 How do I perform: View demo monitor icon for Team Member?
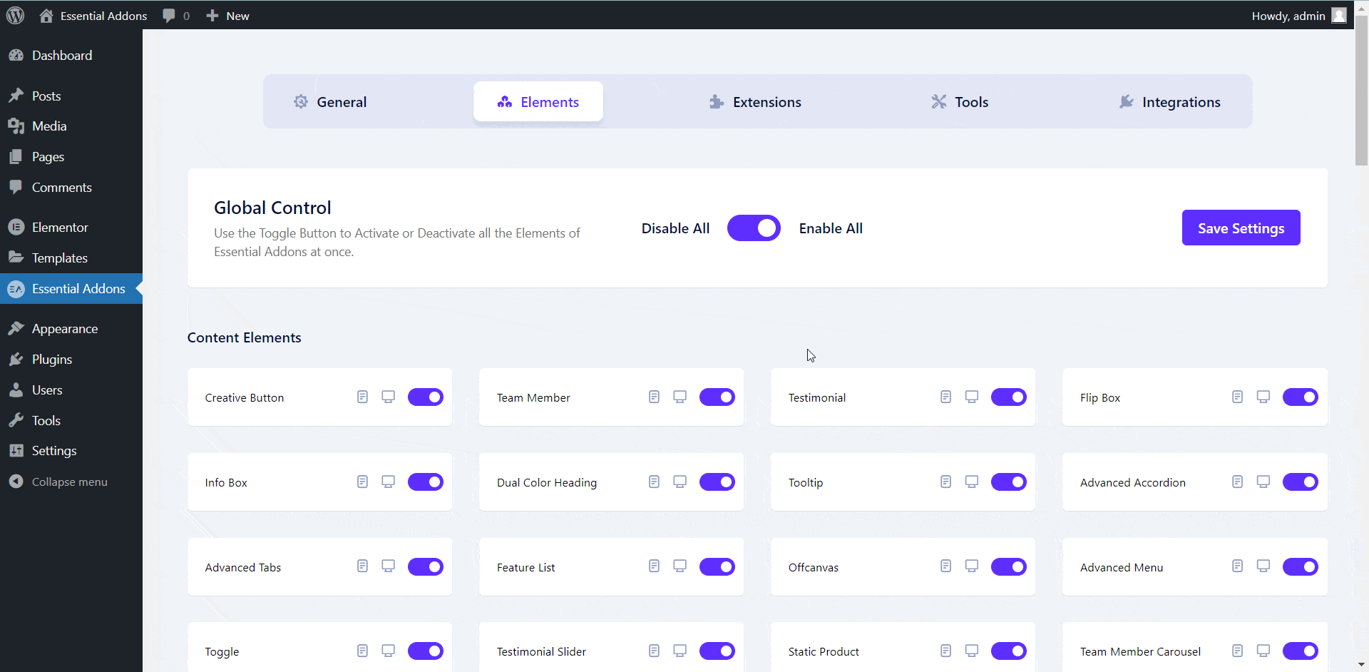tap(680, 397)
